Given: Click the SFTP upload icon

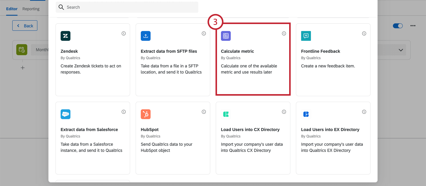Looking at the screenshot, I should click(x=146, y=36).
